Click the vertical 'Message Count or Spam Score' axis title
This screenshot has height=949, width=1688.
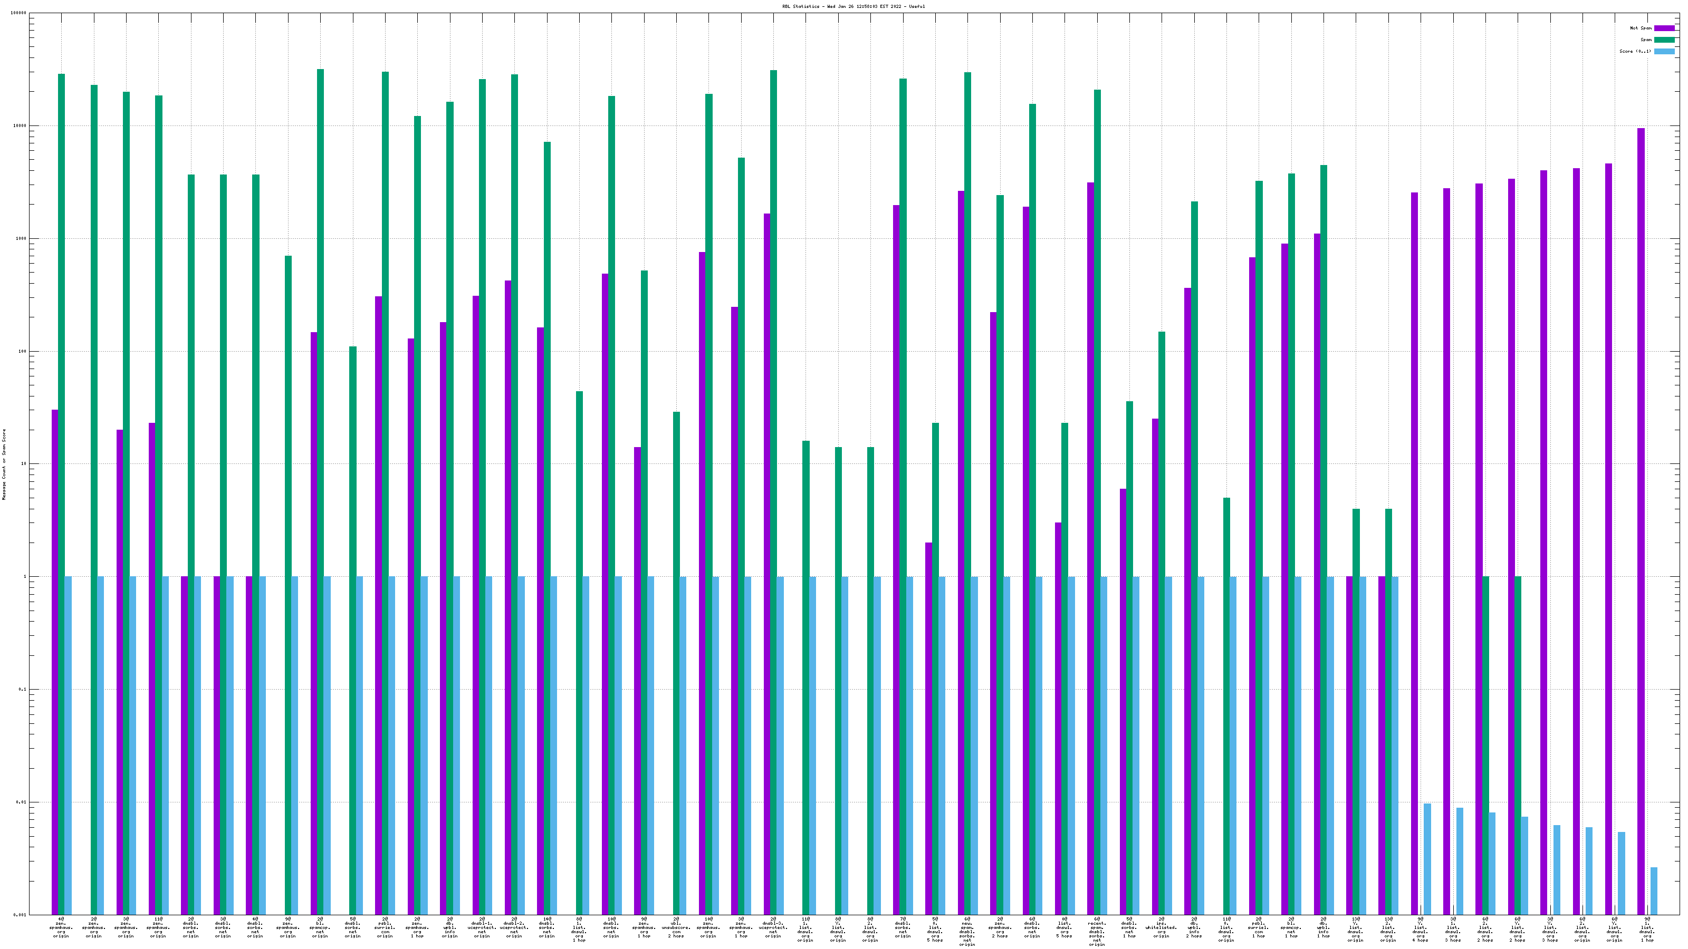(4, 464)
